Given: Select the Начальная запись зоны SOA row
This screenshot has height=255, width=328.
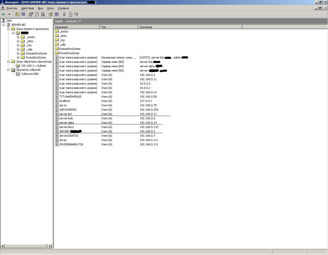Looking at the screenshot, I should coord(122,57).
